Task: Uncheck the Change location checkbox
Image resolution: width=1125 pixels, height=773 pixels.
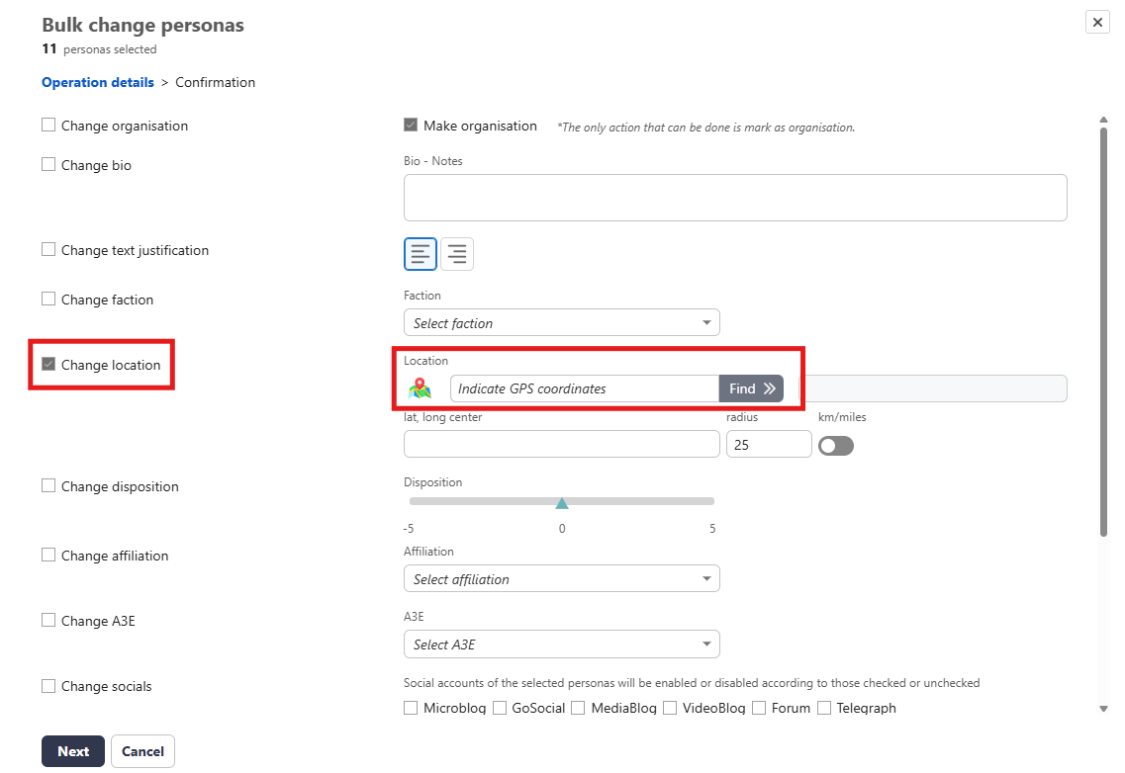Action: (x=48, y=365)
